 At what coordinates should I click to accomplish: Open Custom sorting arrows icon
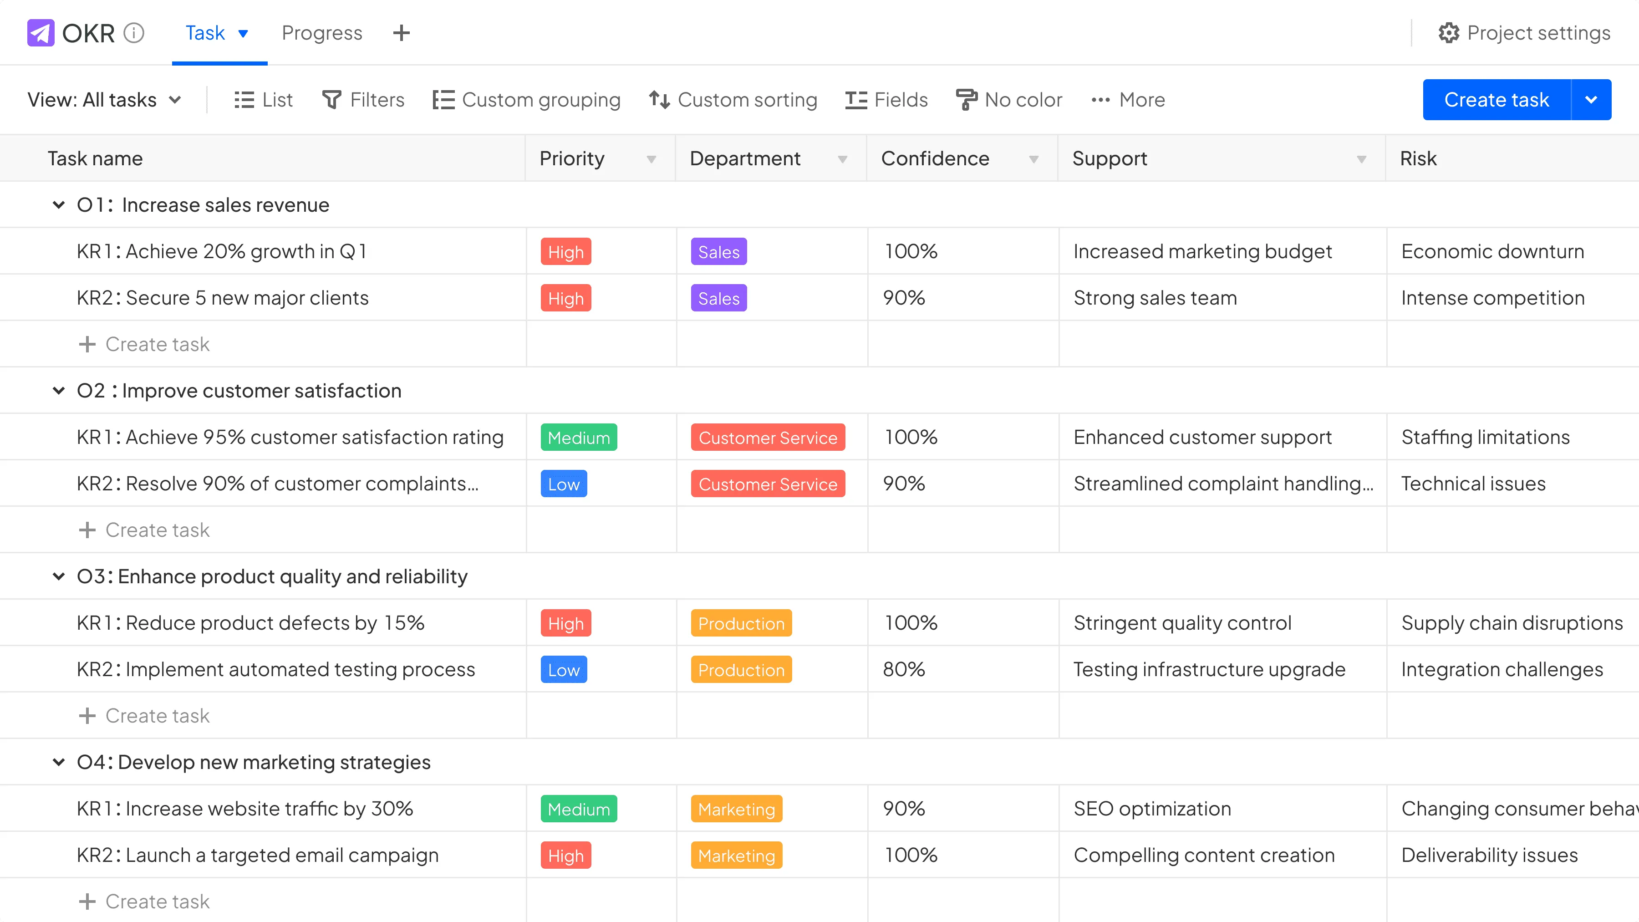(659, 100)
